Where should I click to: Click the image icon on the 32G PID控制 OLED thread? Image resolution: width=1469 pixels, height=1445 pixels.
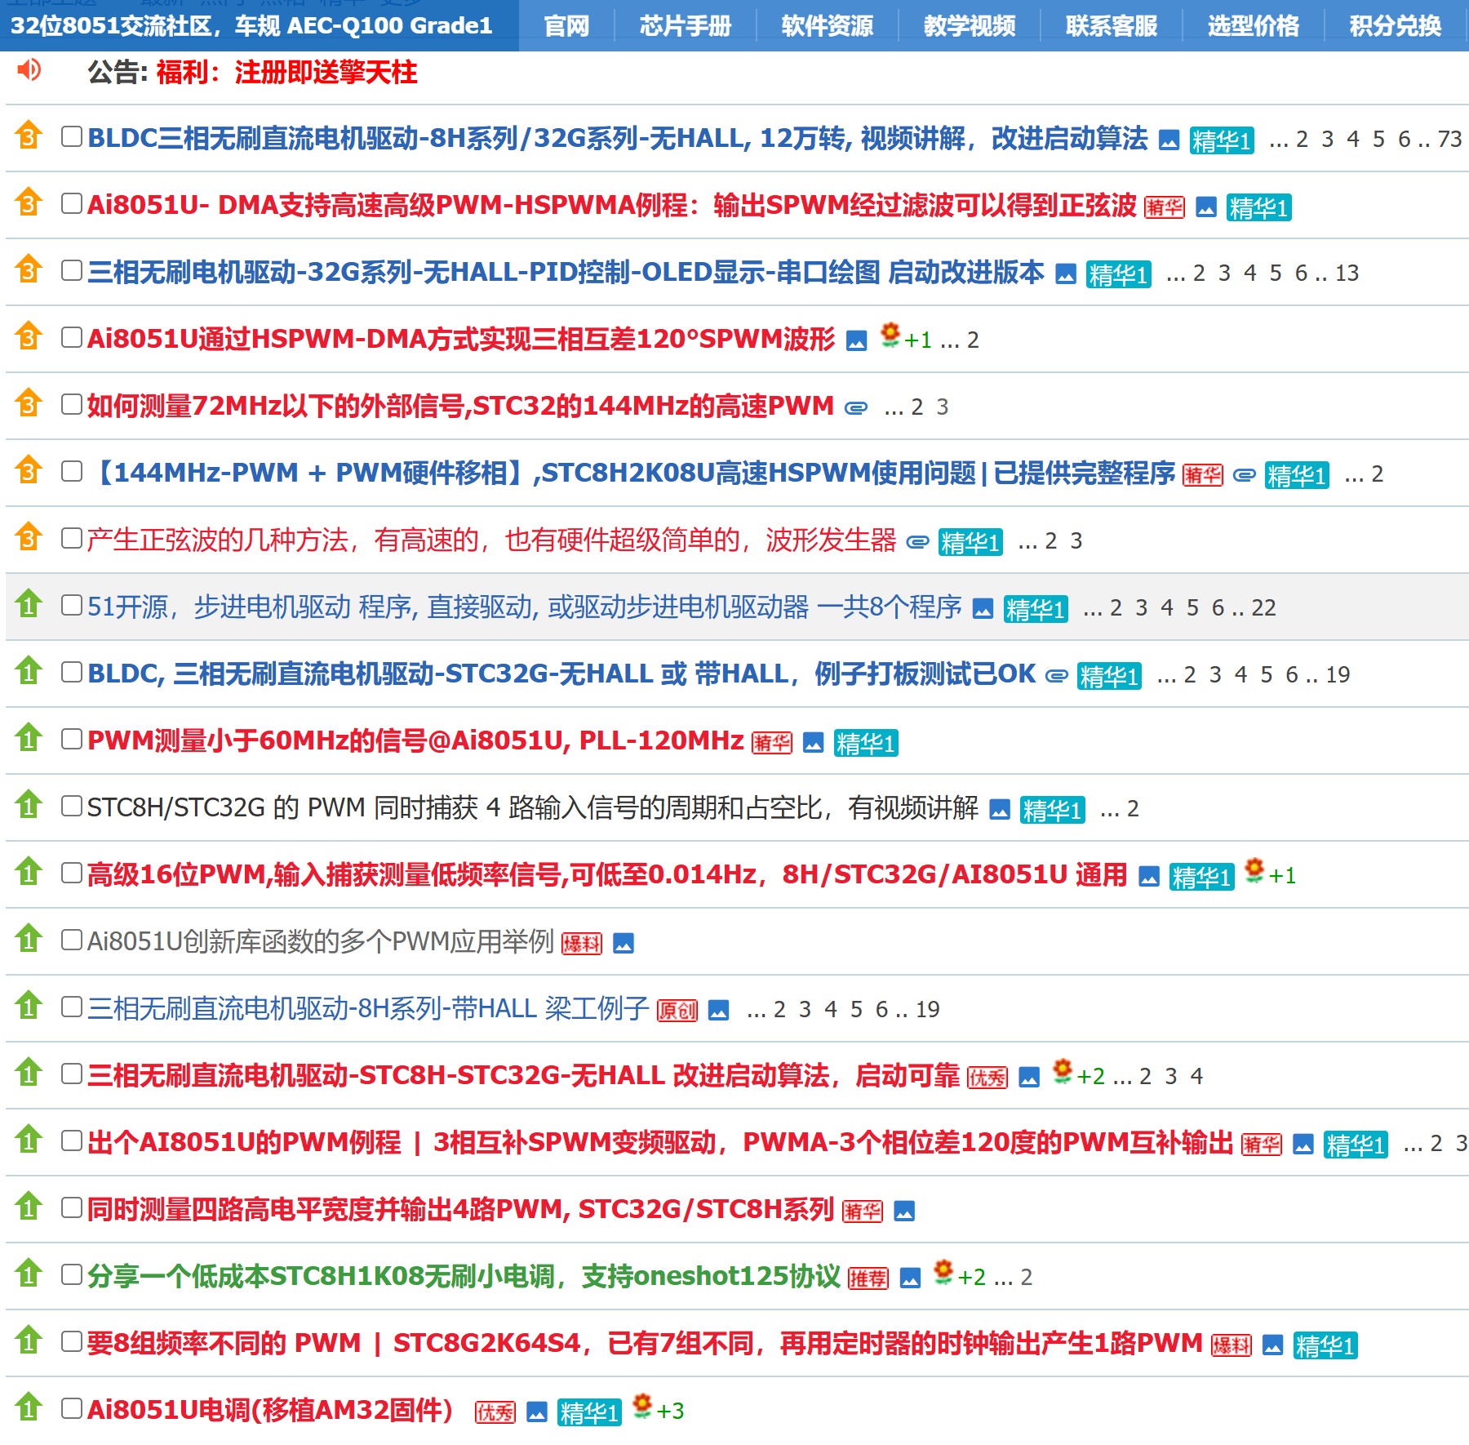point(1066,274)
